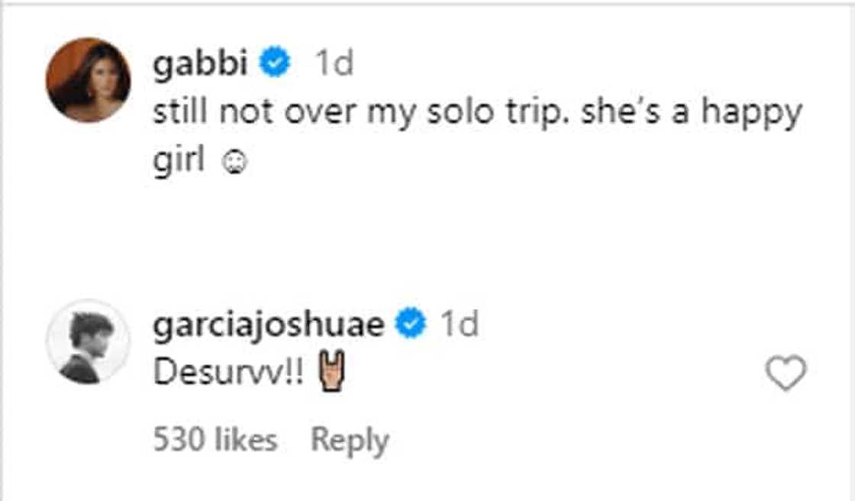Open gabbi's profile picture

88,79
